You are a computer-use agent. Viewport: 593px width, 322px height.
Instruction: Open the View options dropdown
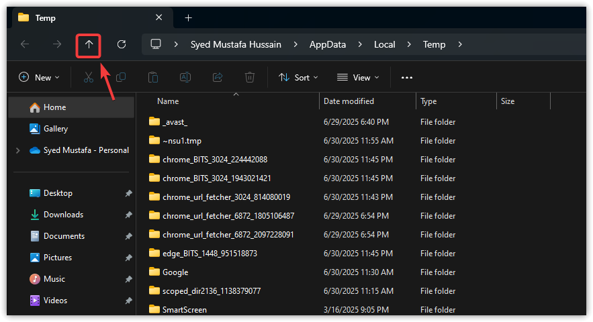tap(357, 77)
